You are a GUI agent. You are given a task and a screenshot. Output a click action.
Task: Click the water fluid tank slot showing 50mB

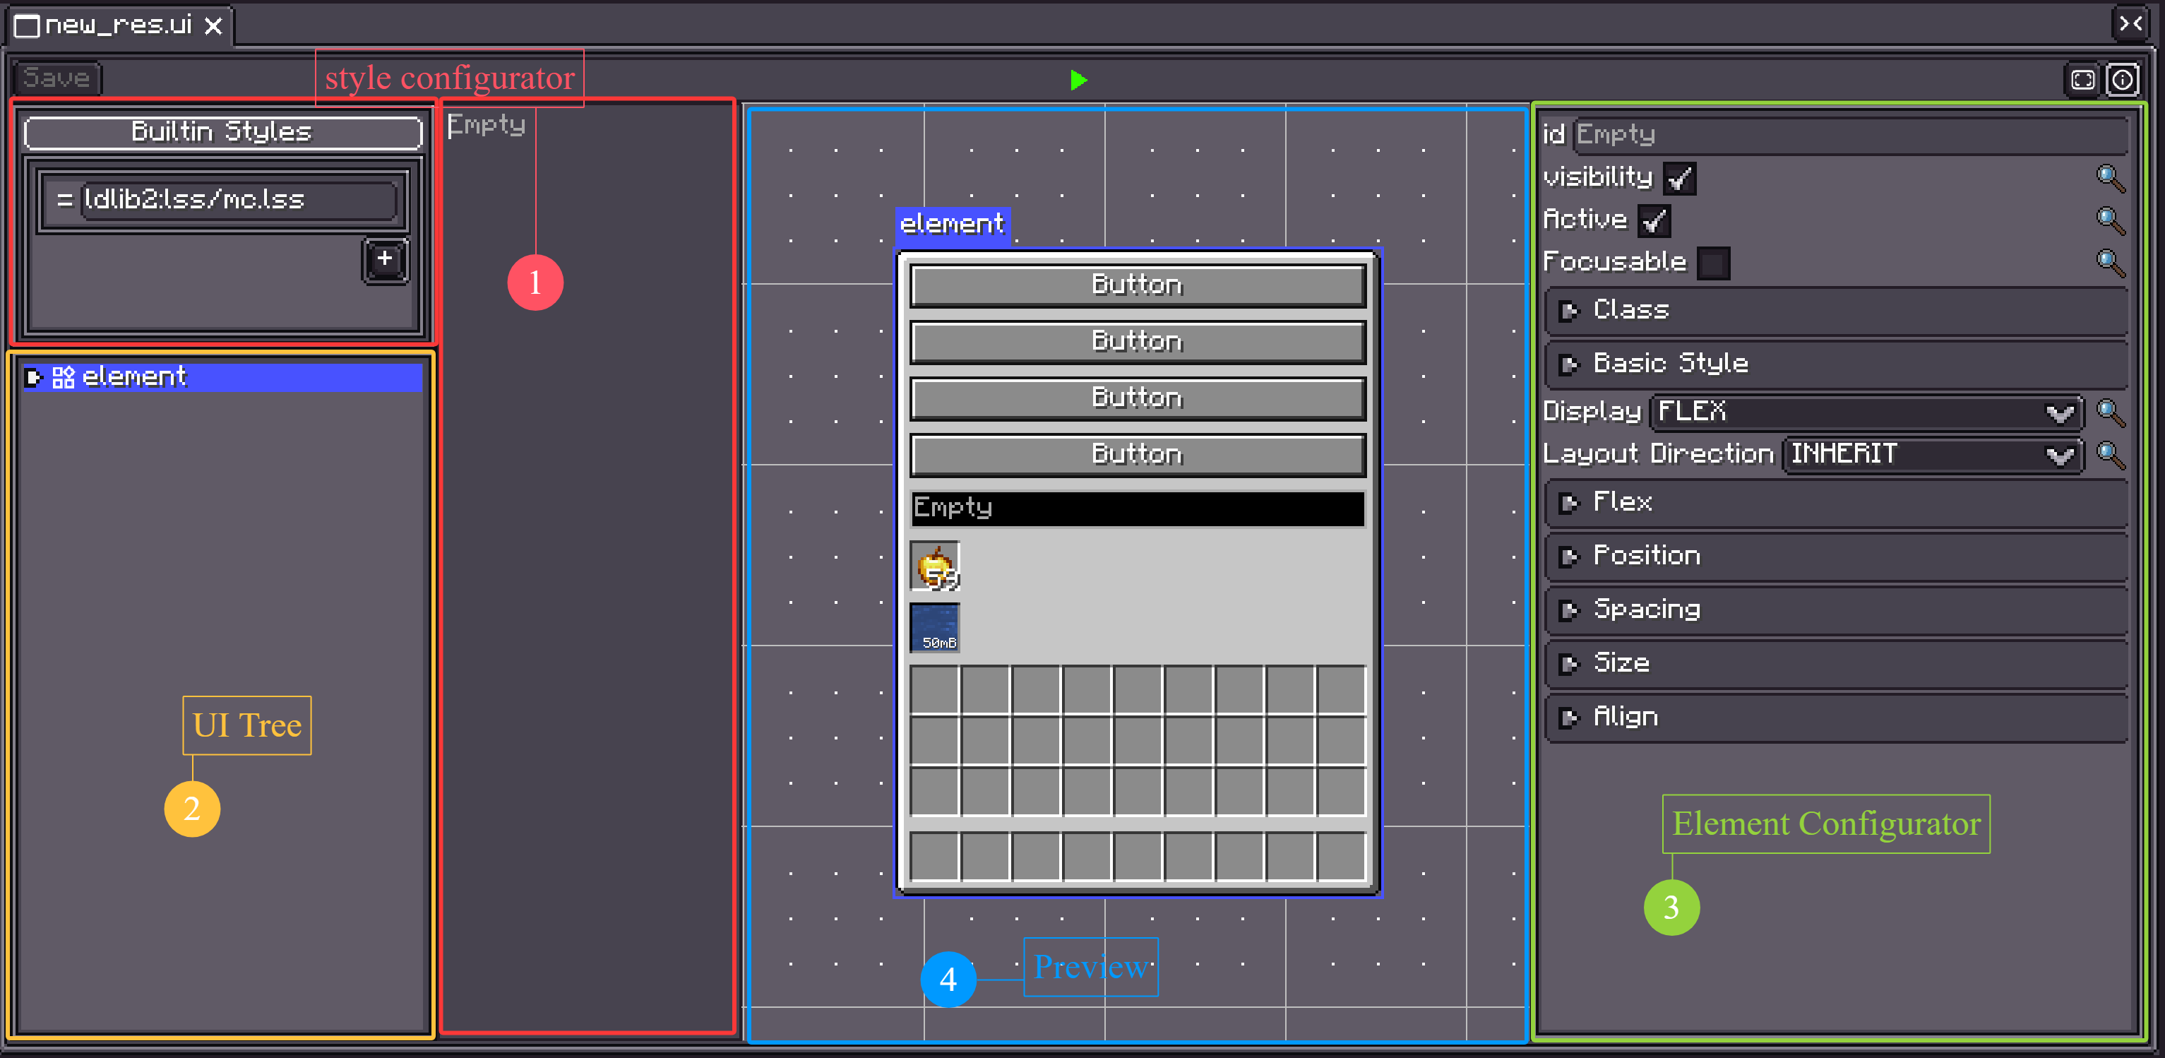click(x=935, y=628)
